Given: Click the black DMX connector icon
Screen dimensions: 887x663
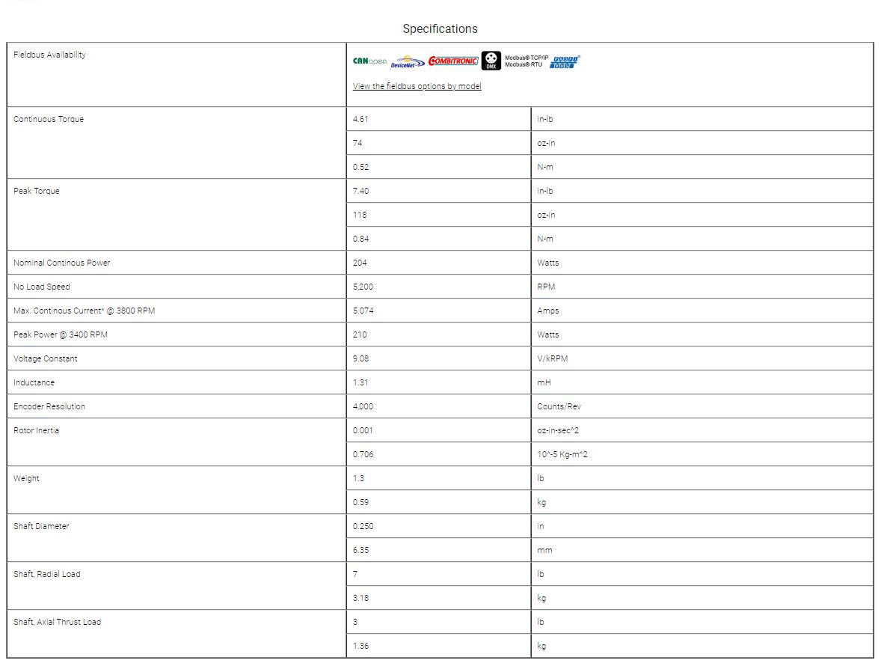Looking at the screenshot, I should tap(491, 61).
